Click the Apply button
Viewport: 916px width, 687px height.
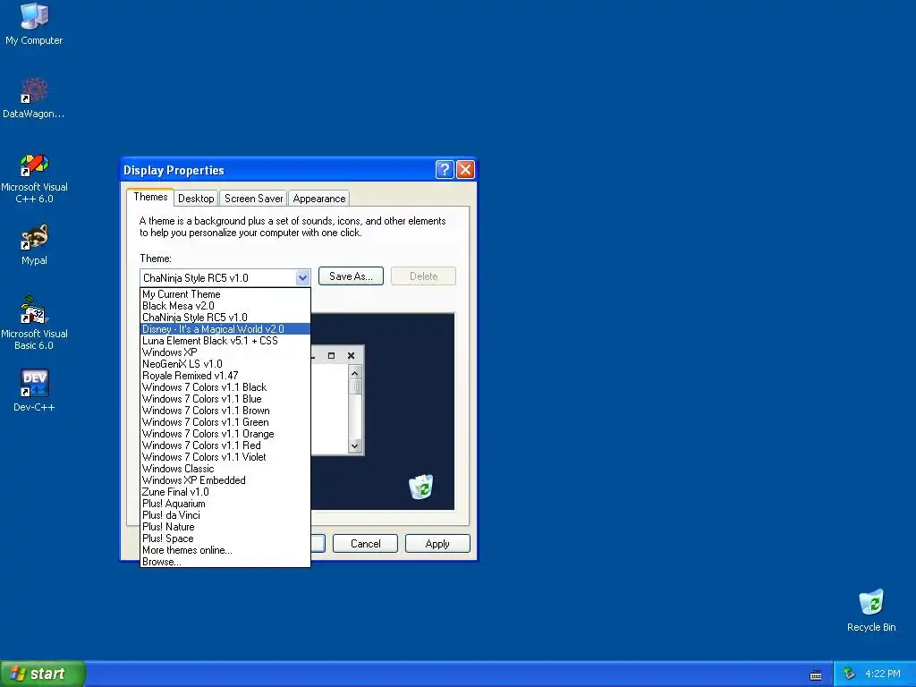pos(437,543)
